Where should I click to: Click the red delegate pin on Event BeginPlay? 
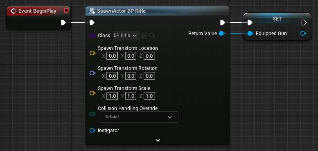point(66,11)
